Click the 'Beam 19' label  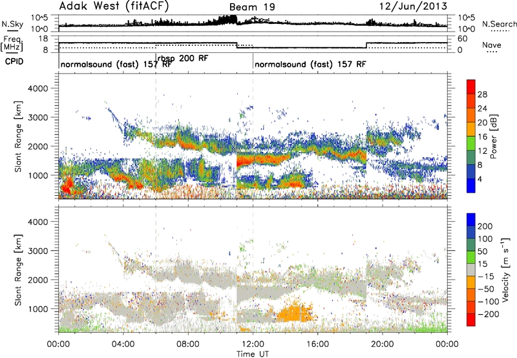pos(252,7)
